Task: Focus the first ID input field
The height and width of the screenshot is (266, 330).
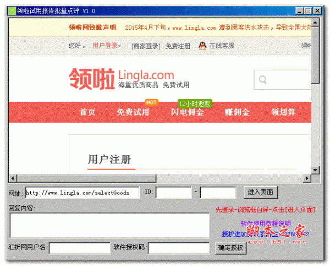Action: 174,192
